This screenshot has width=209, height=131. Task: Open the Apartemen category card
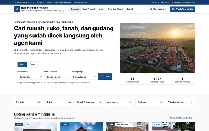[120, 102]
